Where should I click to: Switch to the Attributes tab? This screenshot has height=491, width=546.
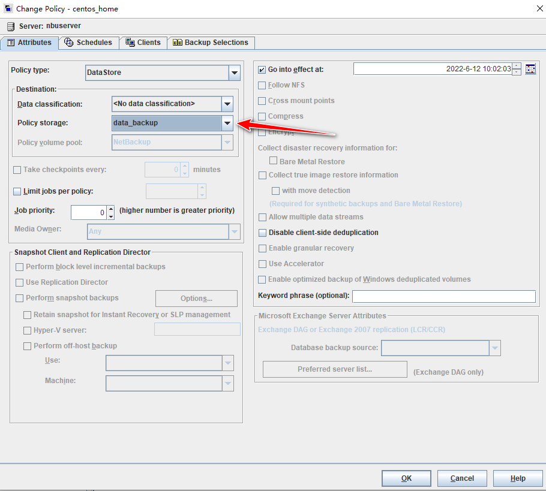pos(29,43)
